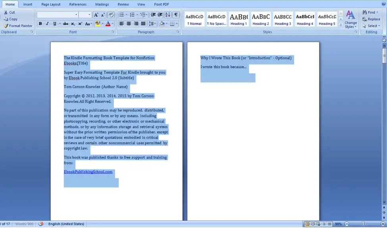
Task: Click the multilevel list icon
Action: 143,15
